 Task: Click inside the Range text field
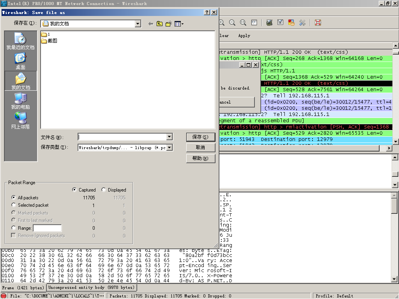coord(47,228)
